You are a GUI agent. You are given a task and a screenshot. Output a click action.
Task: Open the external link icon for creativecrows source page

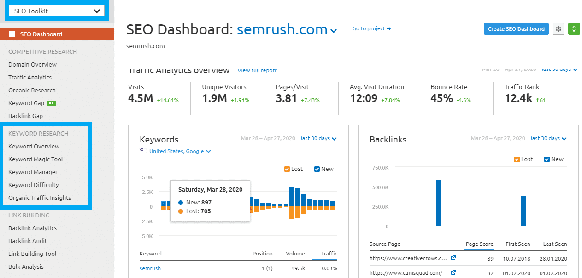coord(453,258)
